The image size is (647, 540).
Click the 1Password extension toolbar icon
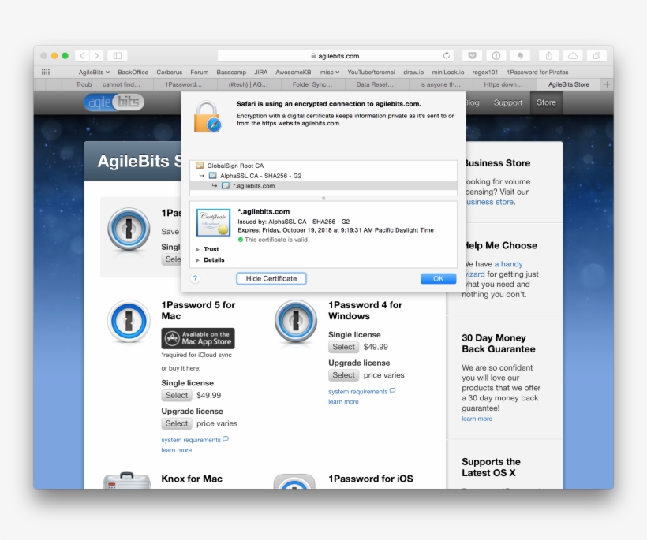click(x=496, y=56)
